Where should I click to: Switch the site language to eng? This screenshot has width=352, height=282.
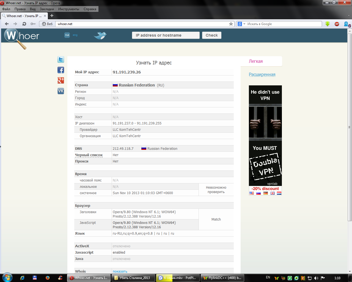[x=75, y=35]
